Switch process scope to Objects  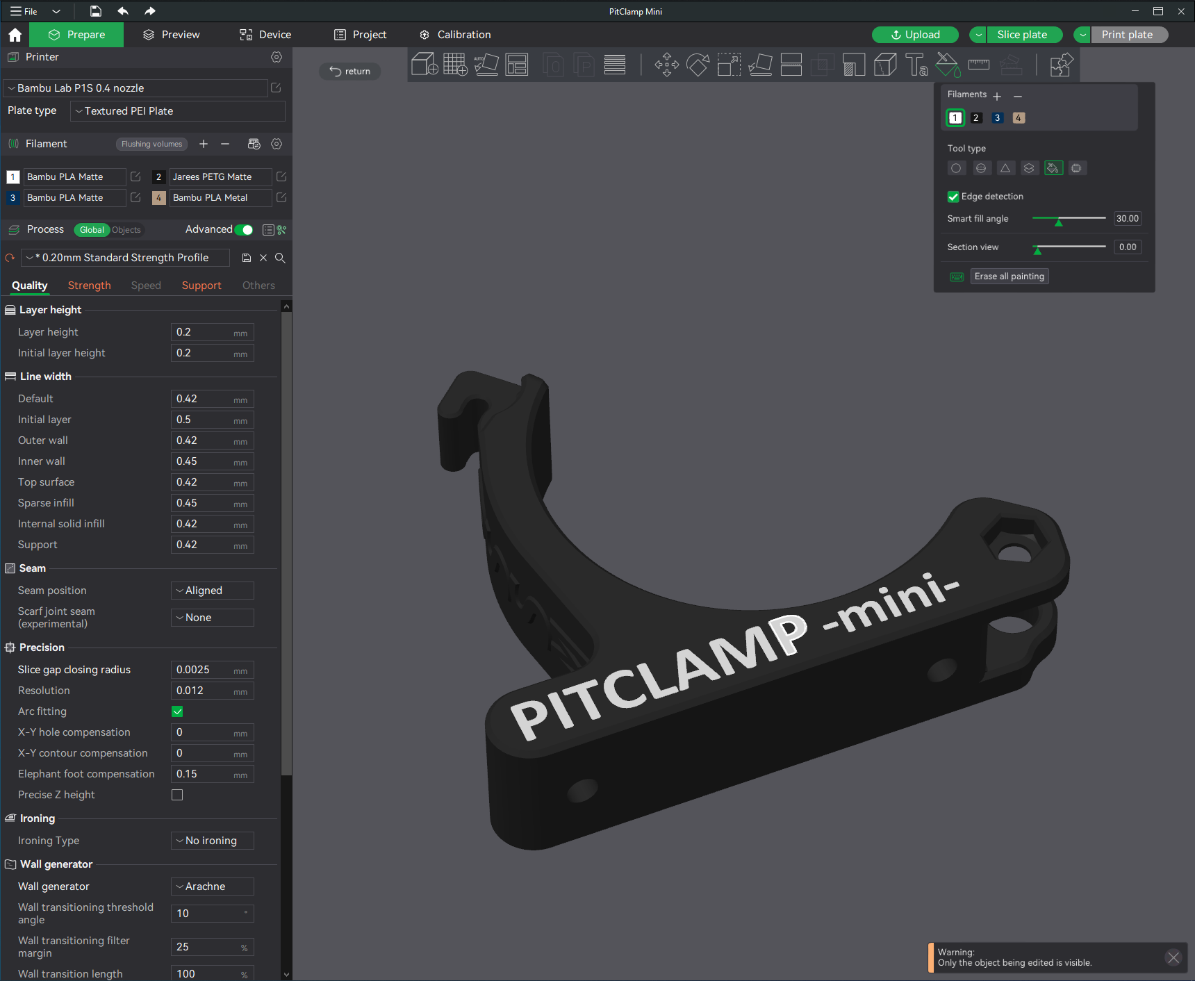[x=126, y=230]
